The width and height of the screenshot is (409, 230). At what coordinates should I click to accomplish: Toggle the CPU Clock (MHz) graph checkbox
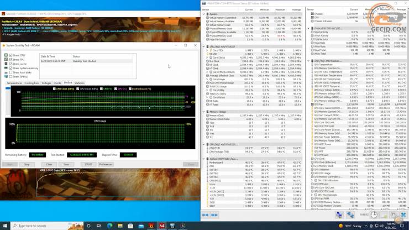point(54,89)
